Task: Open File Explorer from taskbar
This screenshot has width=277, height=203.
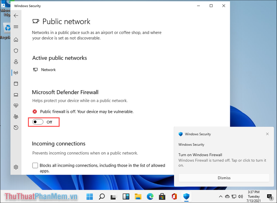Action: [x=138, y=196]
